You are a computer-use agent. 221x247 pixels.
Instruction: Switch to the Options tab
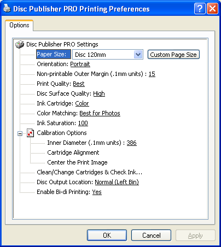tap(19, 25)
